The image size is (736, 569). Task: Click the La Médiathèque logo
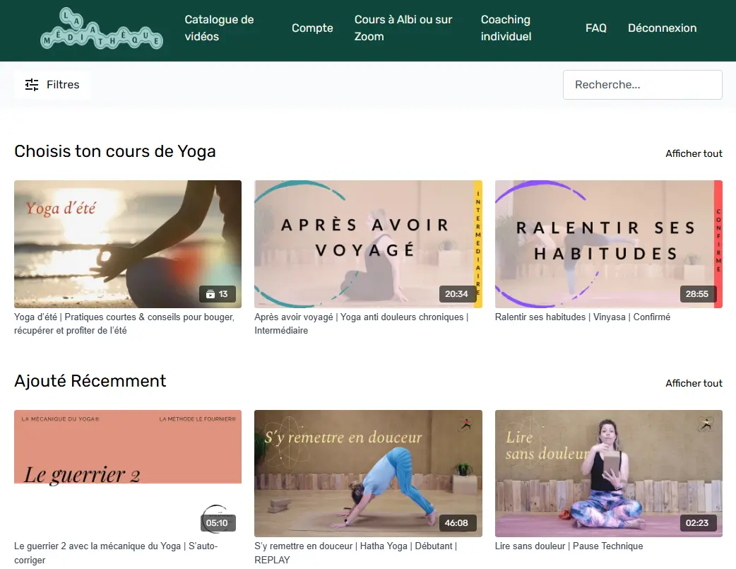(102, 29)
